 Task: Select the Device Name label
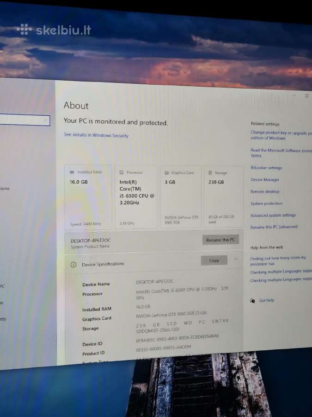coord(96,284)
